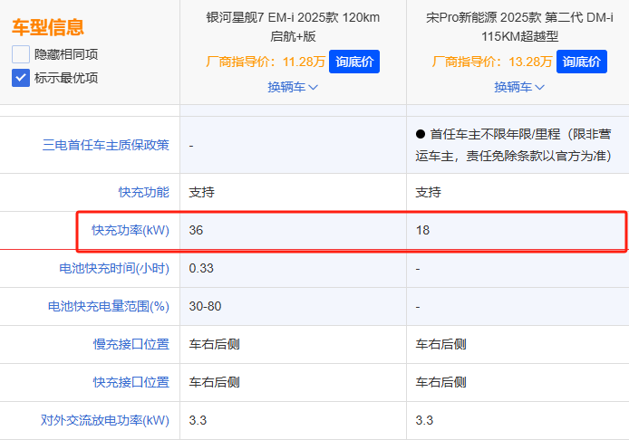Select the 0.33 quick-charge time value
This screenshot has height=440, width=629.
[201, 268]
